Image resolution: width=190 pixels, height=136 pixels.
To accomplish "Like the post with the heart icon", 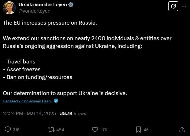I will click(x=95, y=129).
